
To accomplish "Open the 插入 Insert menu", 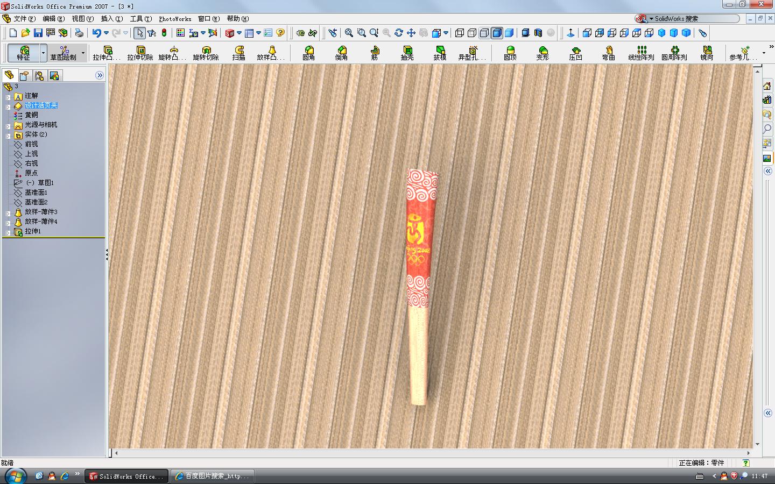I will coord(111,19).
